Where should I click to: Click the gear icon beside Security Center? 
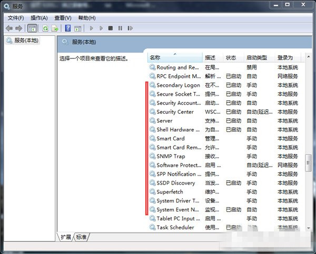coord(152,111)
